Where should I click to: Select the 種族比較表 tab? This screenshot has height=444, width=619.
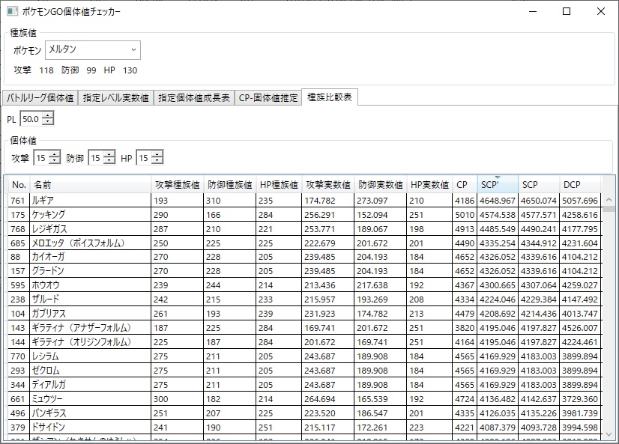330,97
